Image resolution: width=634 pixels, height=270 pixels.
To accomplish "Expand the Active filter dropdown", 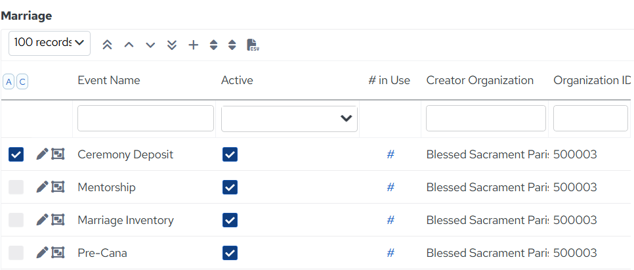I will click(289, 119).
